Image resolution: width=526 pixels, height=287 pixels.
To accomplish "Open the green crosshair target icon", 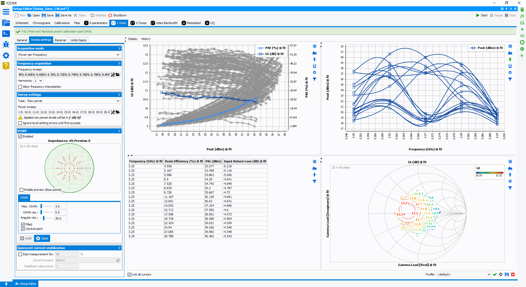I will pyautogui.click(x=522, y=42).
